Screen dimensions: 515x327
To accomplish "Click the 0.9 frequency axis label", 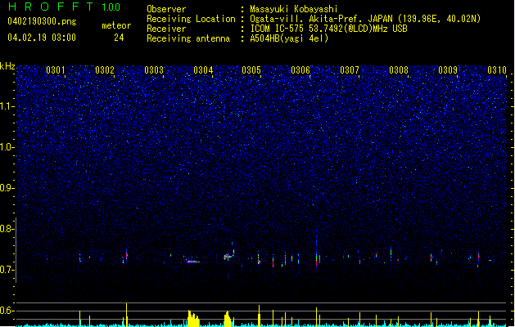I will (x=7, y=188).
